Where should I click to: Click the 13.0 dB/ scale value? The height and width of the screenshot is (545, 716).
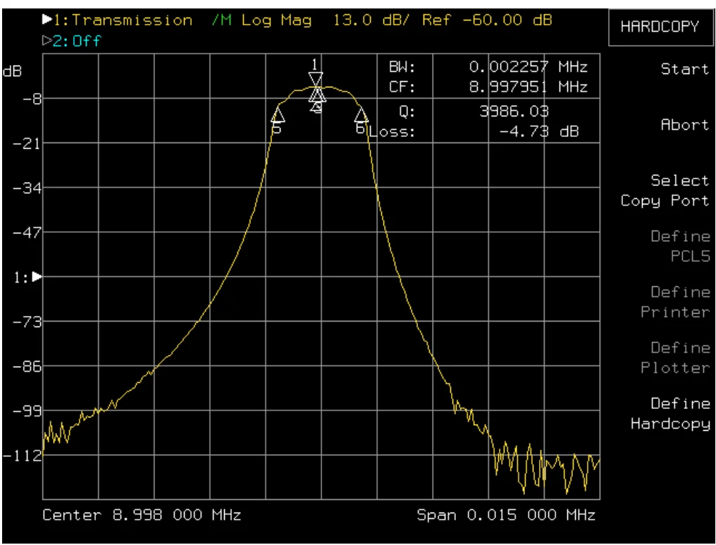371,20
